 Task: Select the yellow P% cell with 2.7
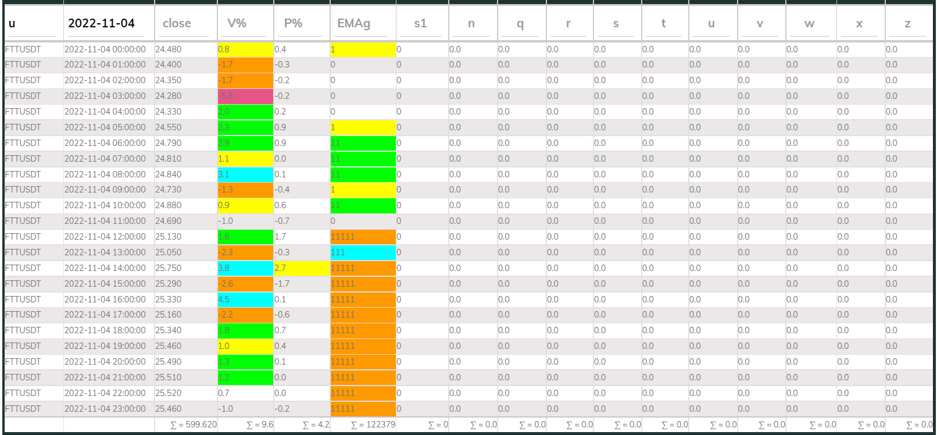click(x=301, y=268)
